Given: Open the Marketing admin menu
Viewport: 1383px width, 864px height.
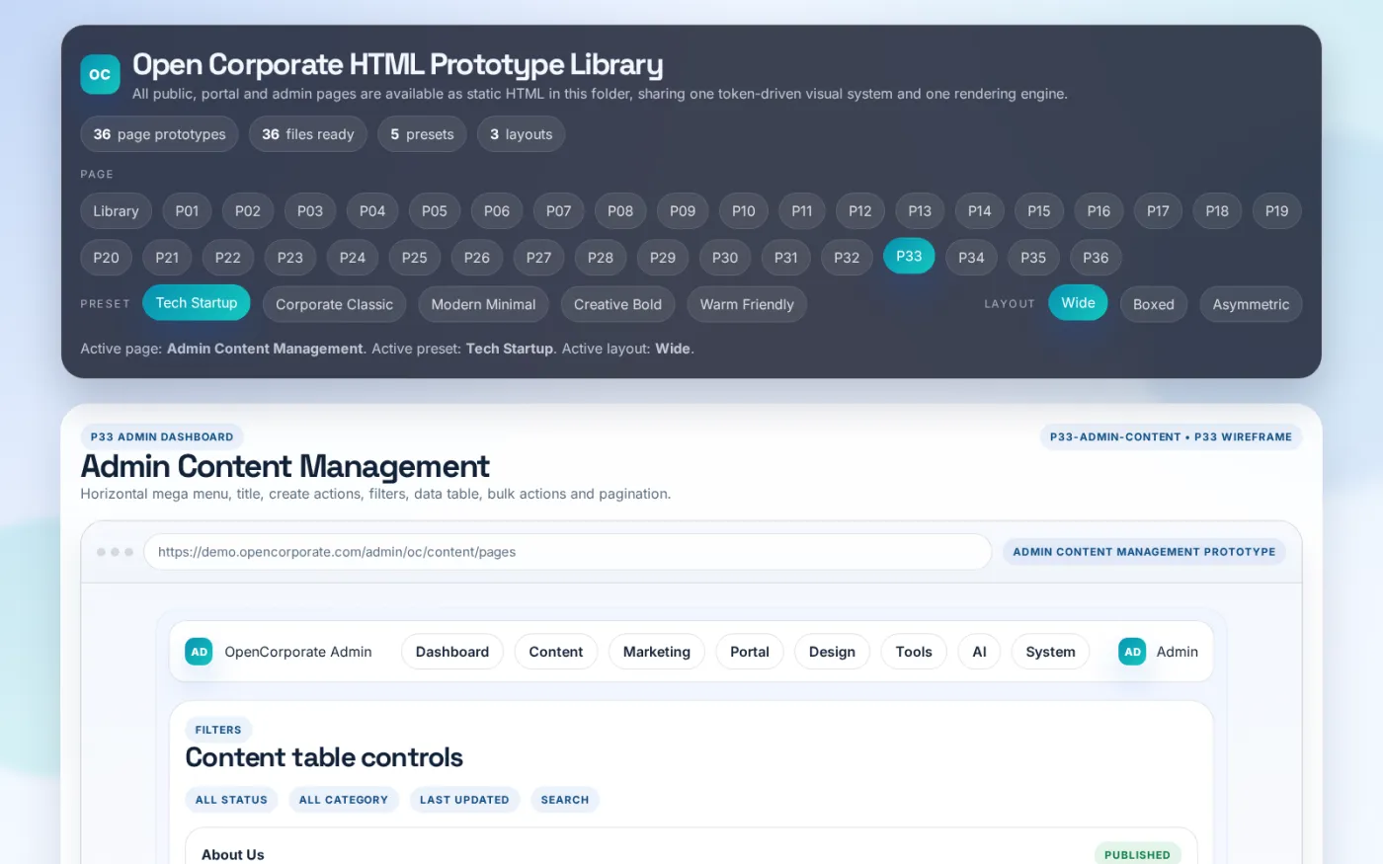Looking at the screenshot, I should tap(657, 652).
